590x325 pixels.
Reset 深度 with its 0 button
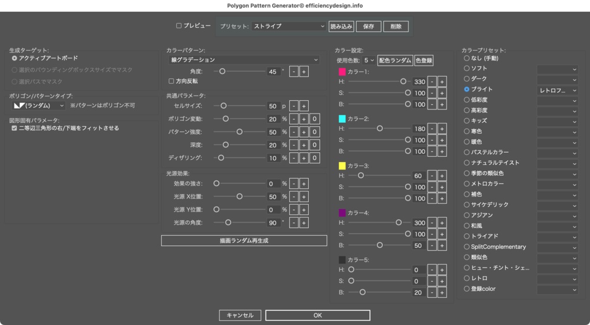[x=315, y=145]
